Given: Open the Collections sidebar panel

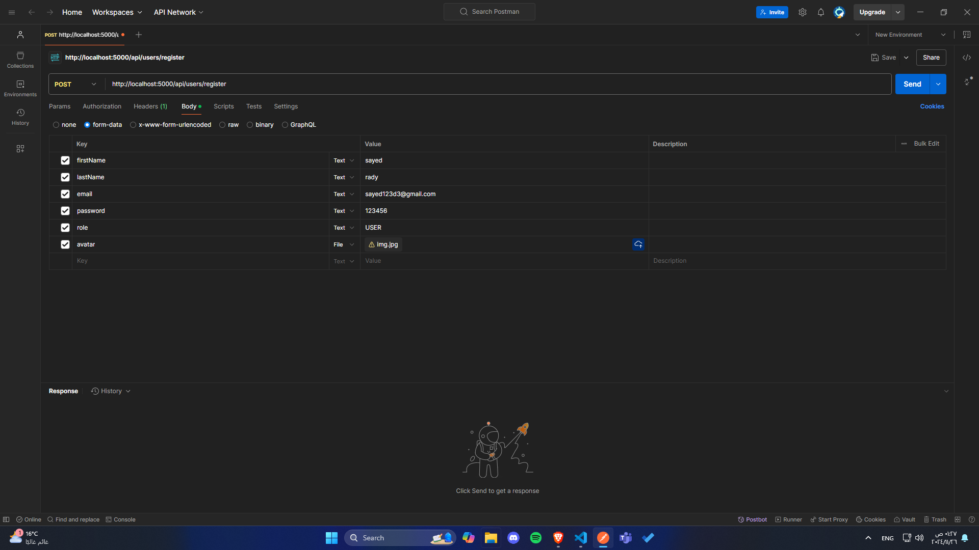Looking at the screenshot, I should click(20, 60).
